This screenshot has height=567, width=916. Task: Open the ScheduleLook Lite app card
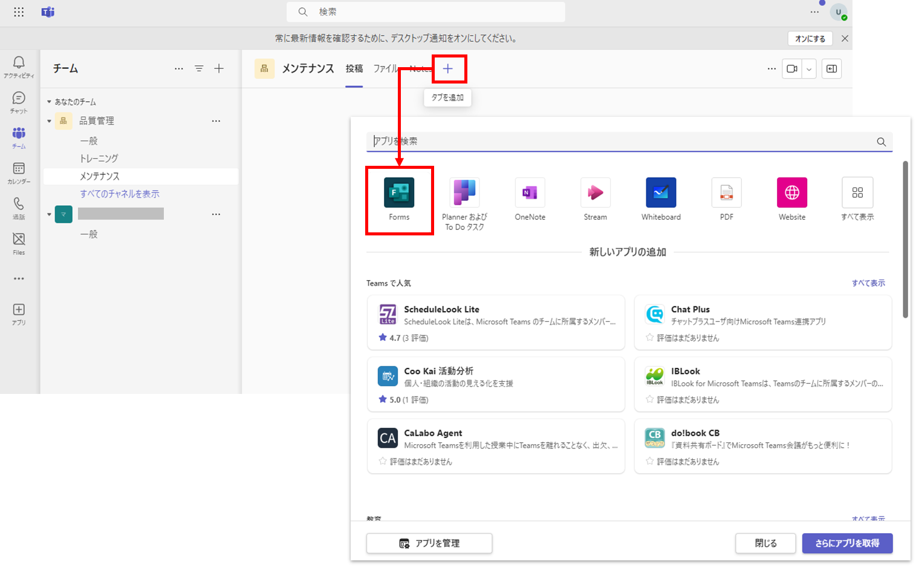(496, 323)
